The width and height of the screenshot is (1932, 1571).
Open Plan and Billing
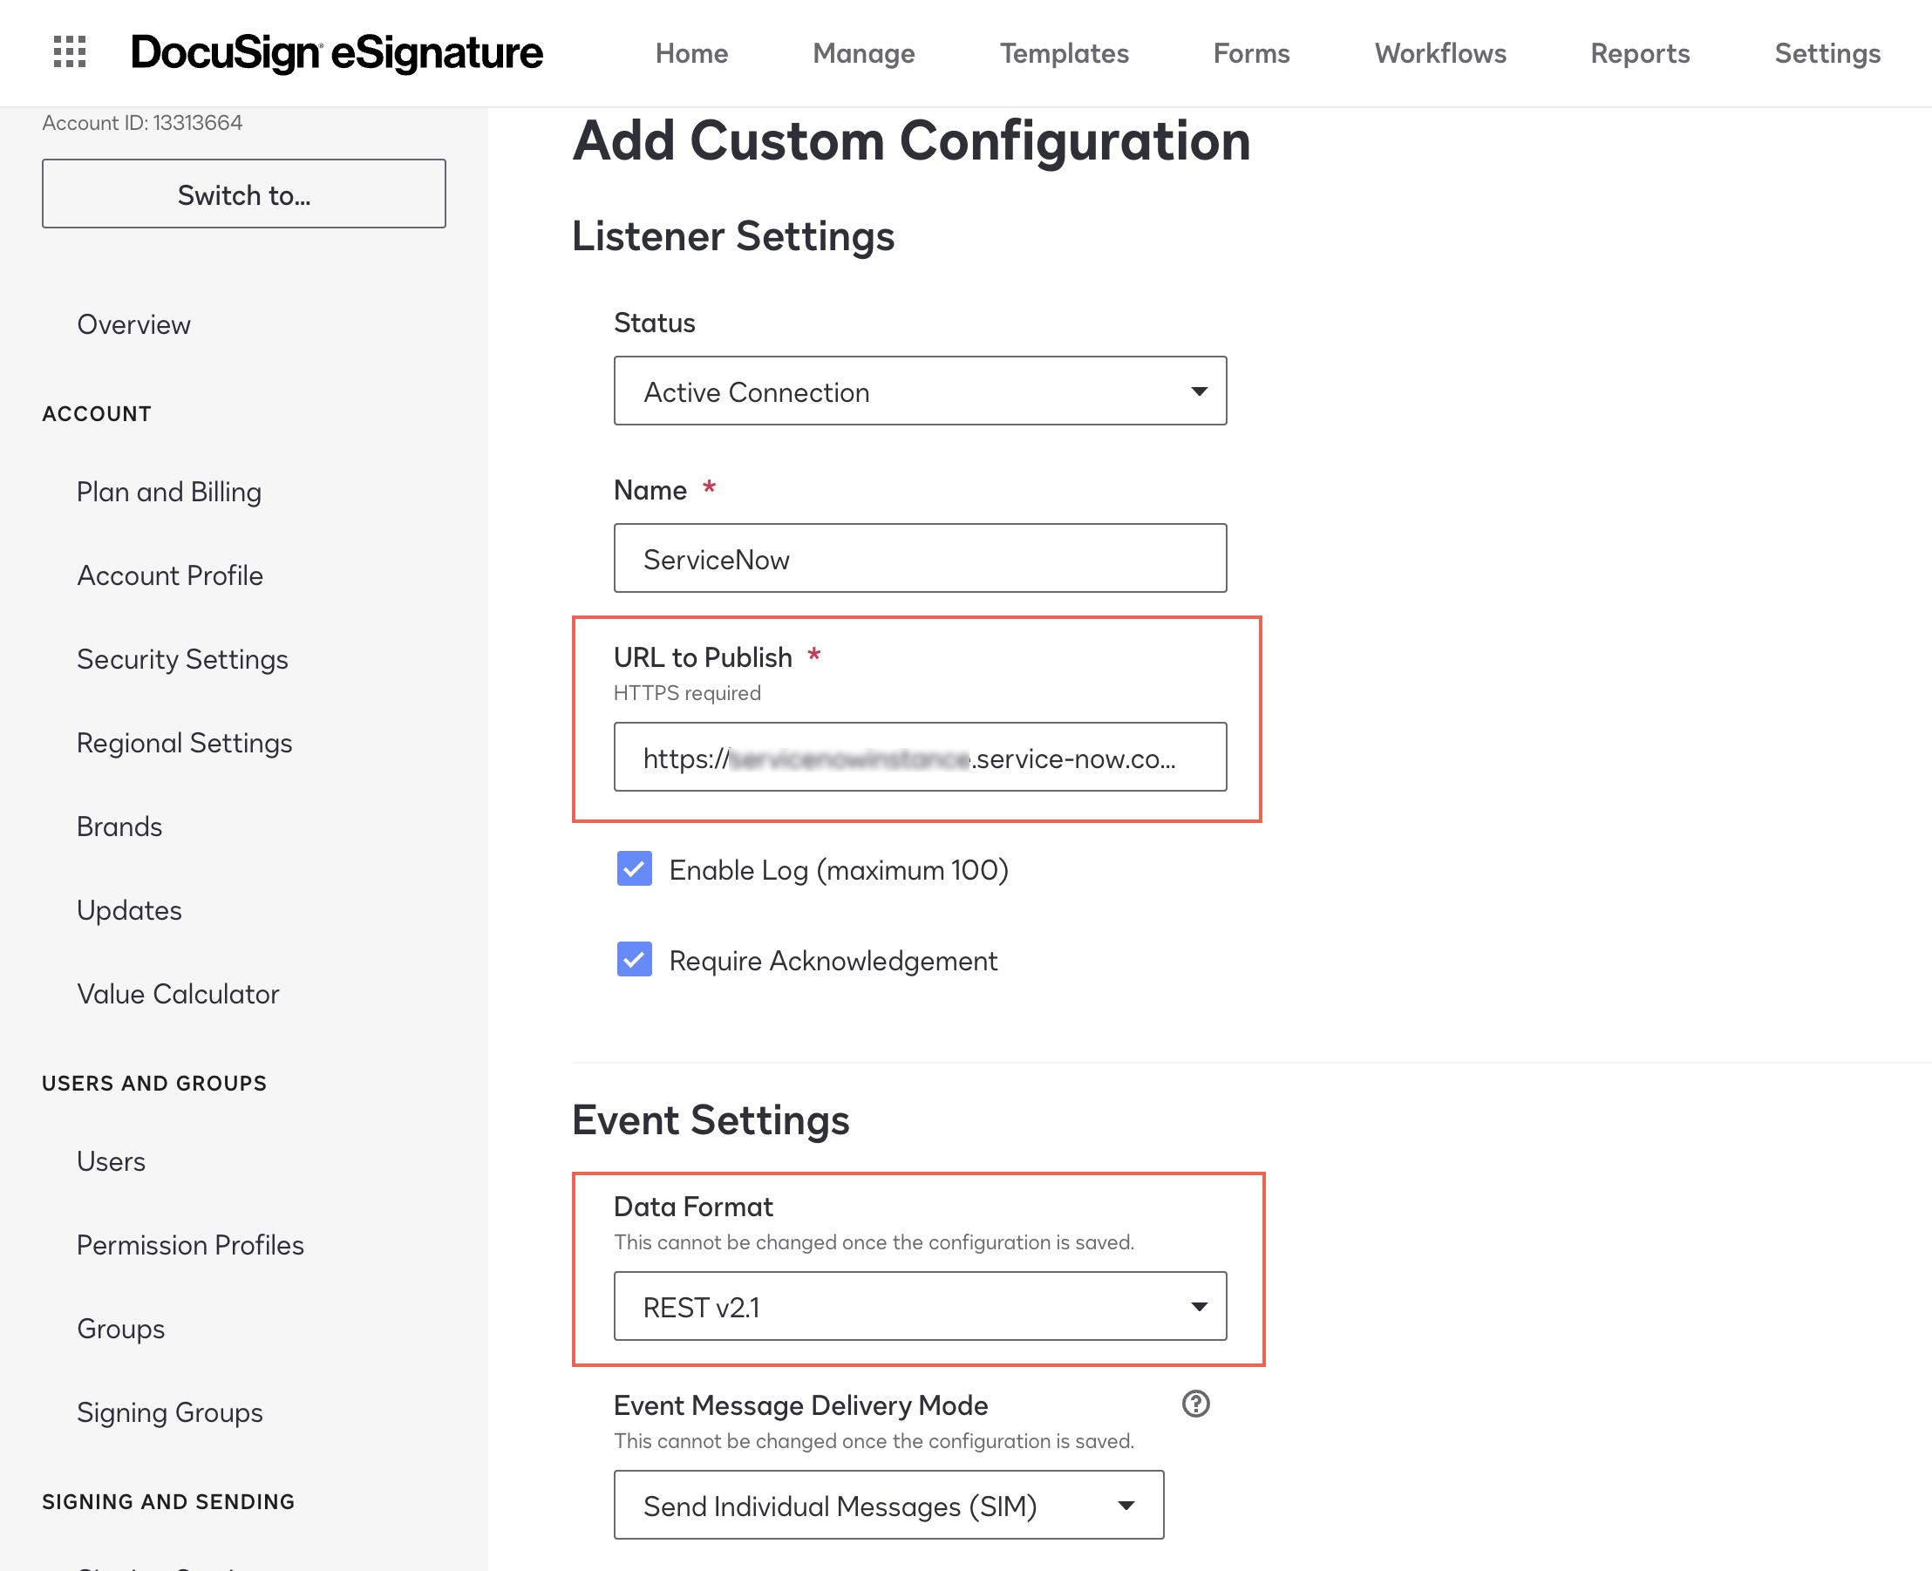click(169, 492)
